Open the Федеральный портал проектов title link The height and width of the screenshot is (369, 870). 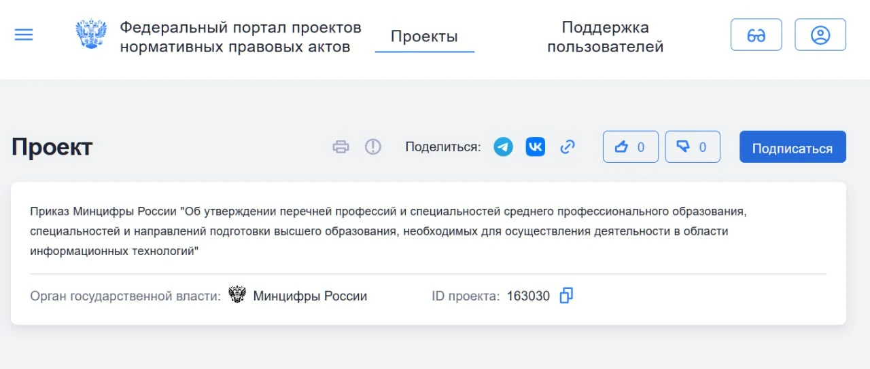pos(240,37)
